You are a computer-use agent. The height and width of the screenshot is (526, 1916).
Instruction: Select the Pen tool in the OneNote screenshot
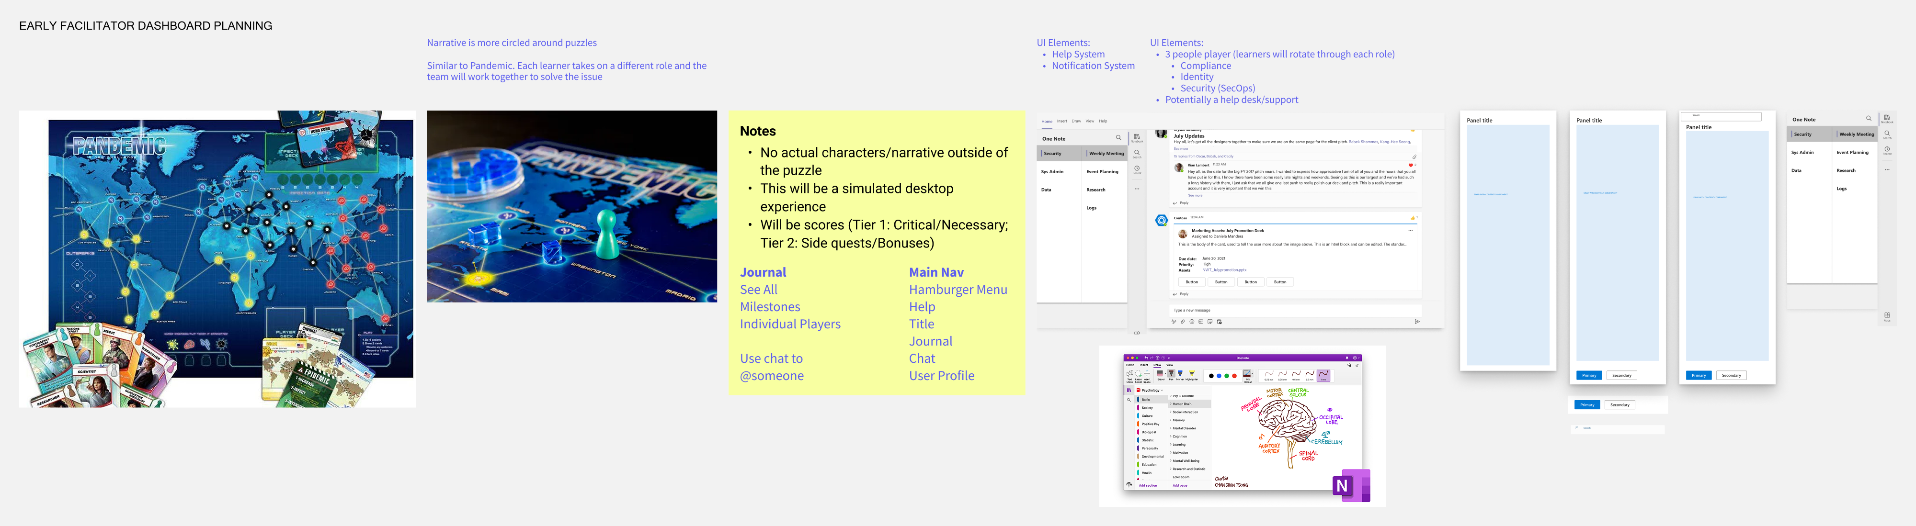click(1171, 375)
